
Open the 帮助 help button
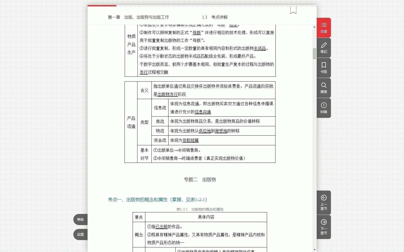[80, 219]
